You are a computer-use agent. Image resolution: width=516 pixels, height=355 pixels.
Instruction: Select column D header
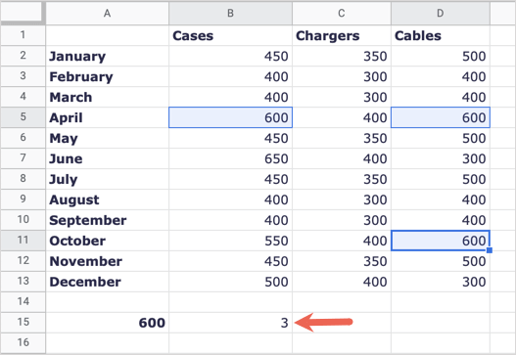pos(441,13)
